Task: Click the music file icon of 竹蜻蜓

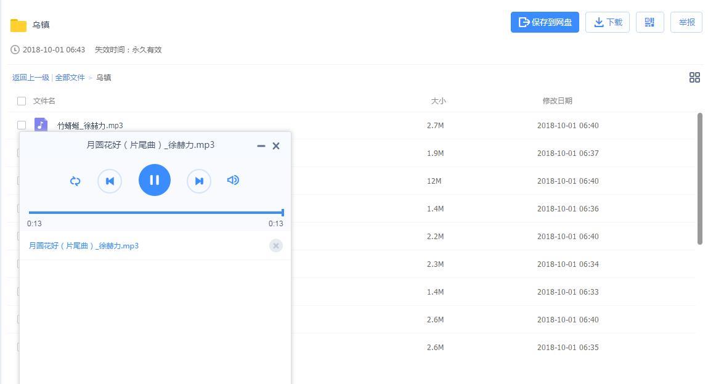Action: pyautogui.click(x=41, y=125)
